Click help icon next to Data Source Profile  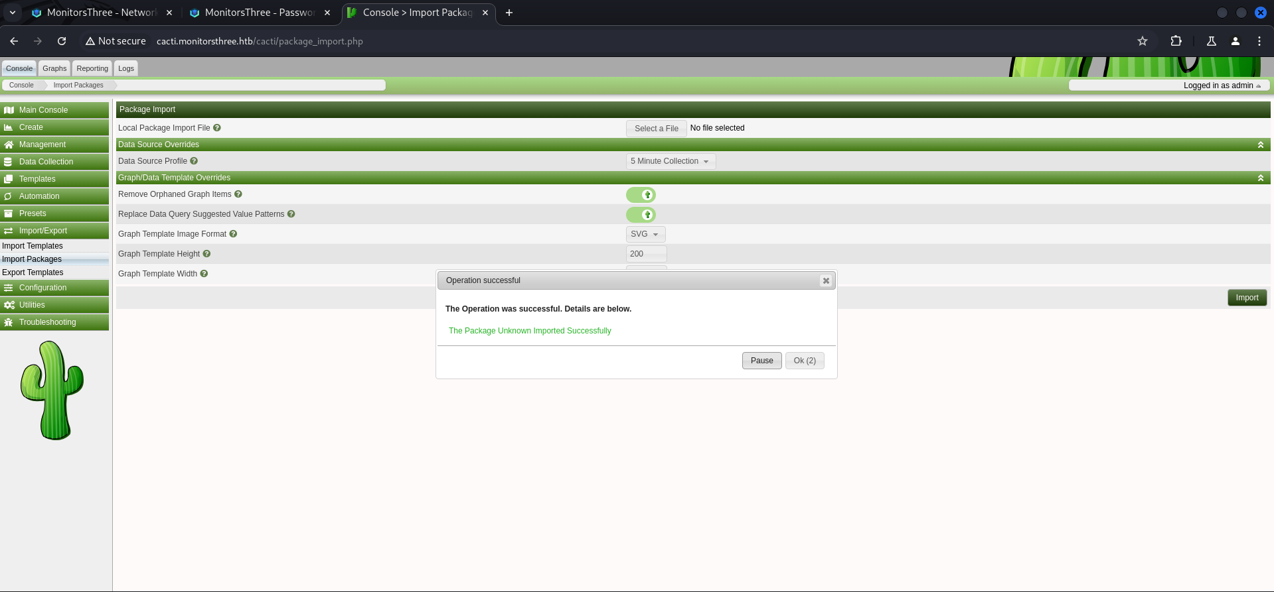194,161
